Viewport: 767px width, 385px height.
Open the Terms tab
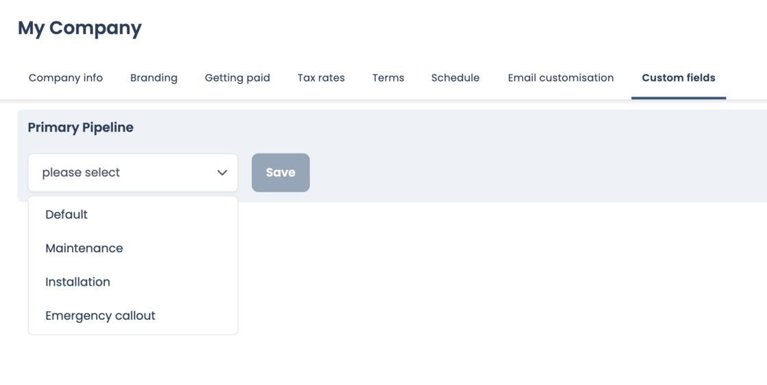[388, 78]
